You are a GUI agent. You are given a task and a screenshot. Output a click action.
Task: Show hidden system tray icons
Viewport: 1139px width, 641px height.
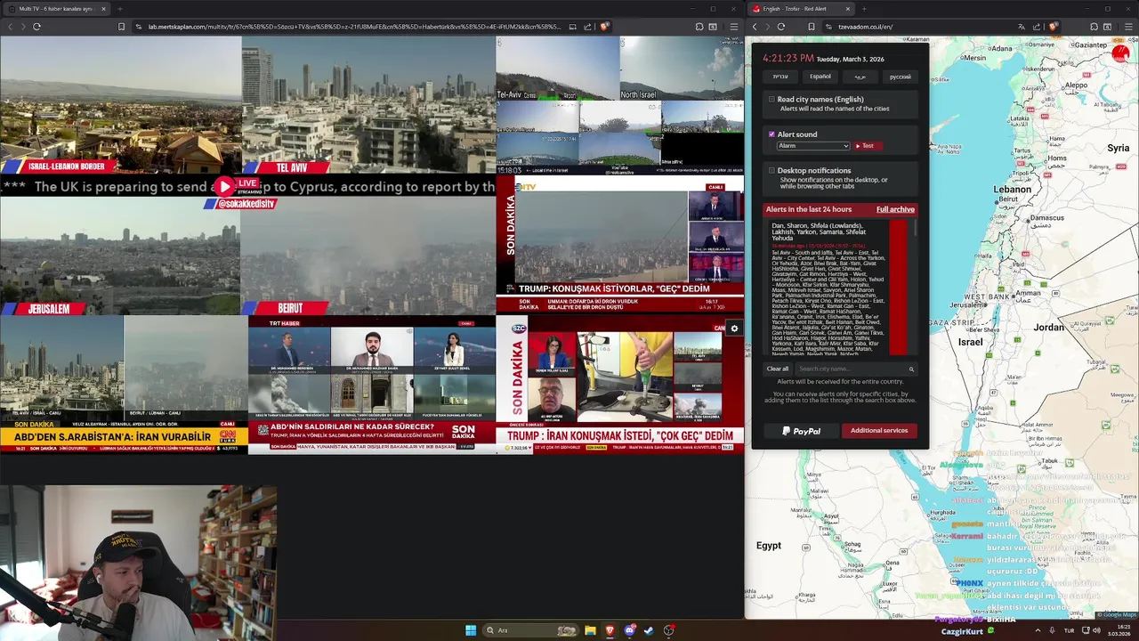(x=1038, y=630)
